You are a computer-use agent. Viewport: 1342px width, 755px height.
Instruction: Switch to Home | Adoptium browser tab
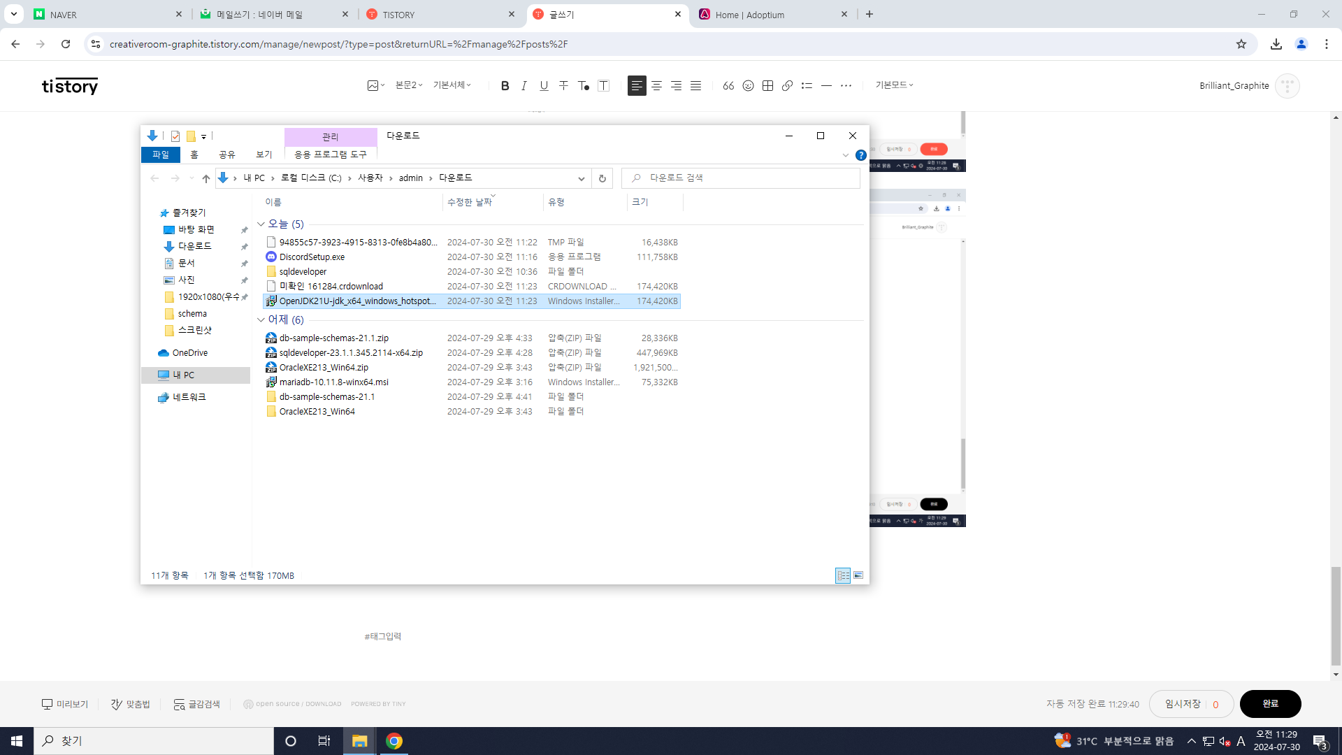(749, 15)
